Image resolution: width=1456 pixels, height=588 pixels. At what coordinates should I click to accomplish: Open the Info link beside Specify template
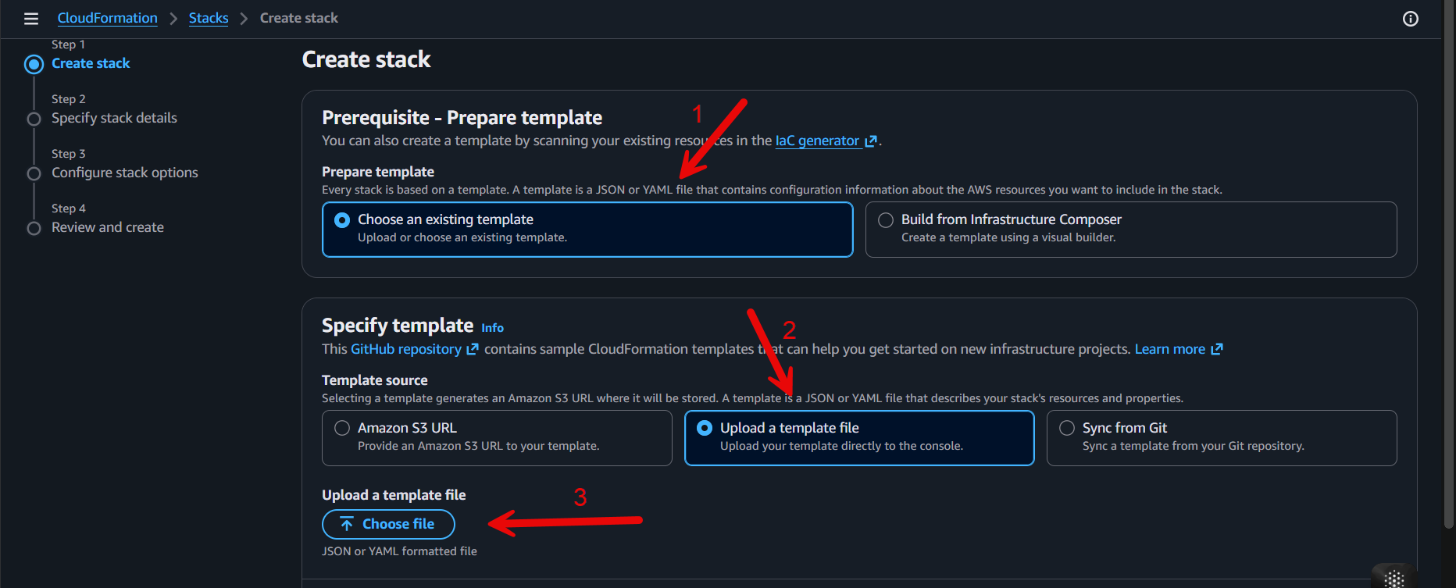tap(492, 328)
